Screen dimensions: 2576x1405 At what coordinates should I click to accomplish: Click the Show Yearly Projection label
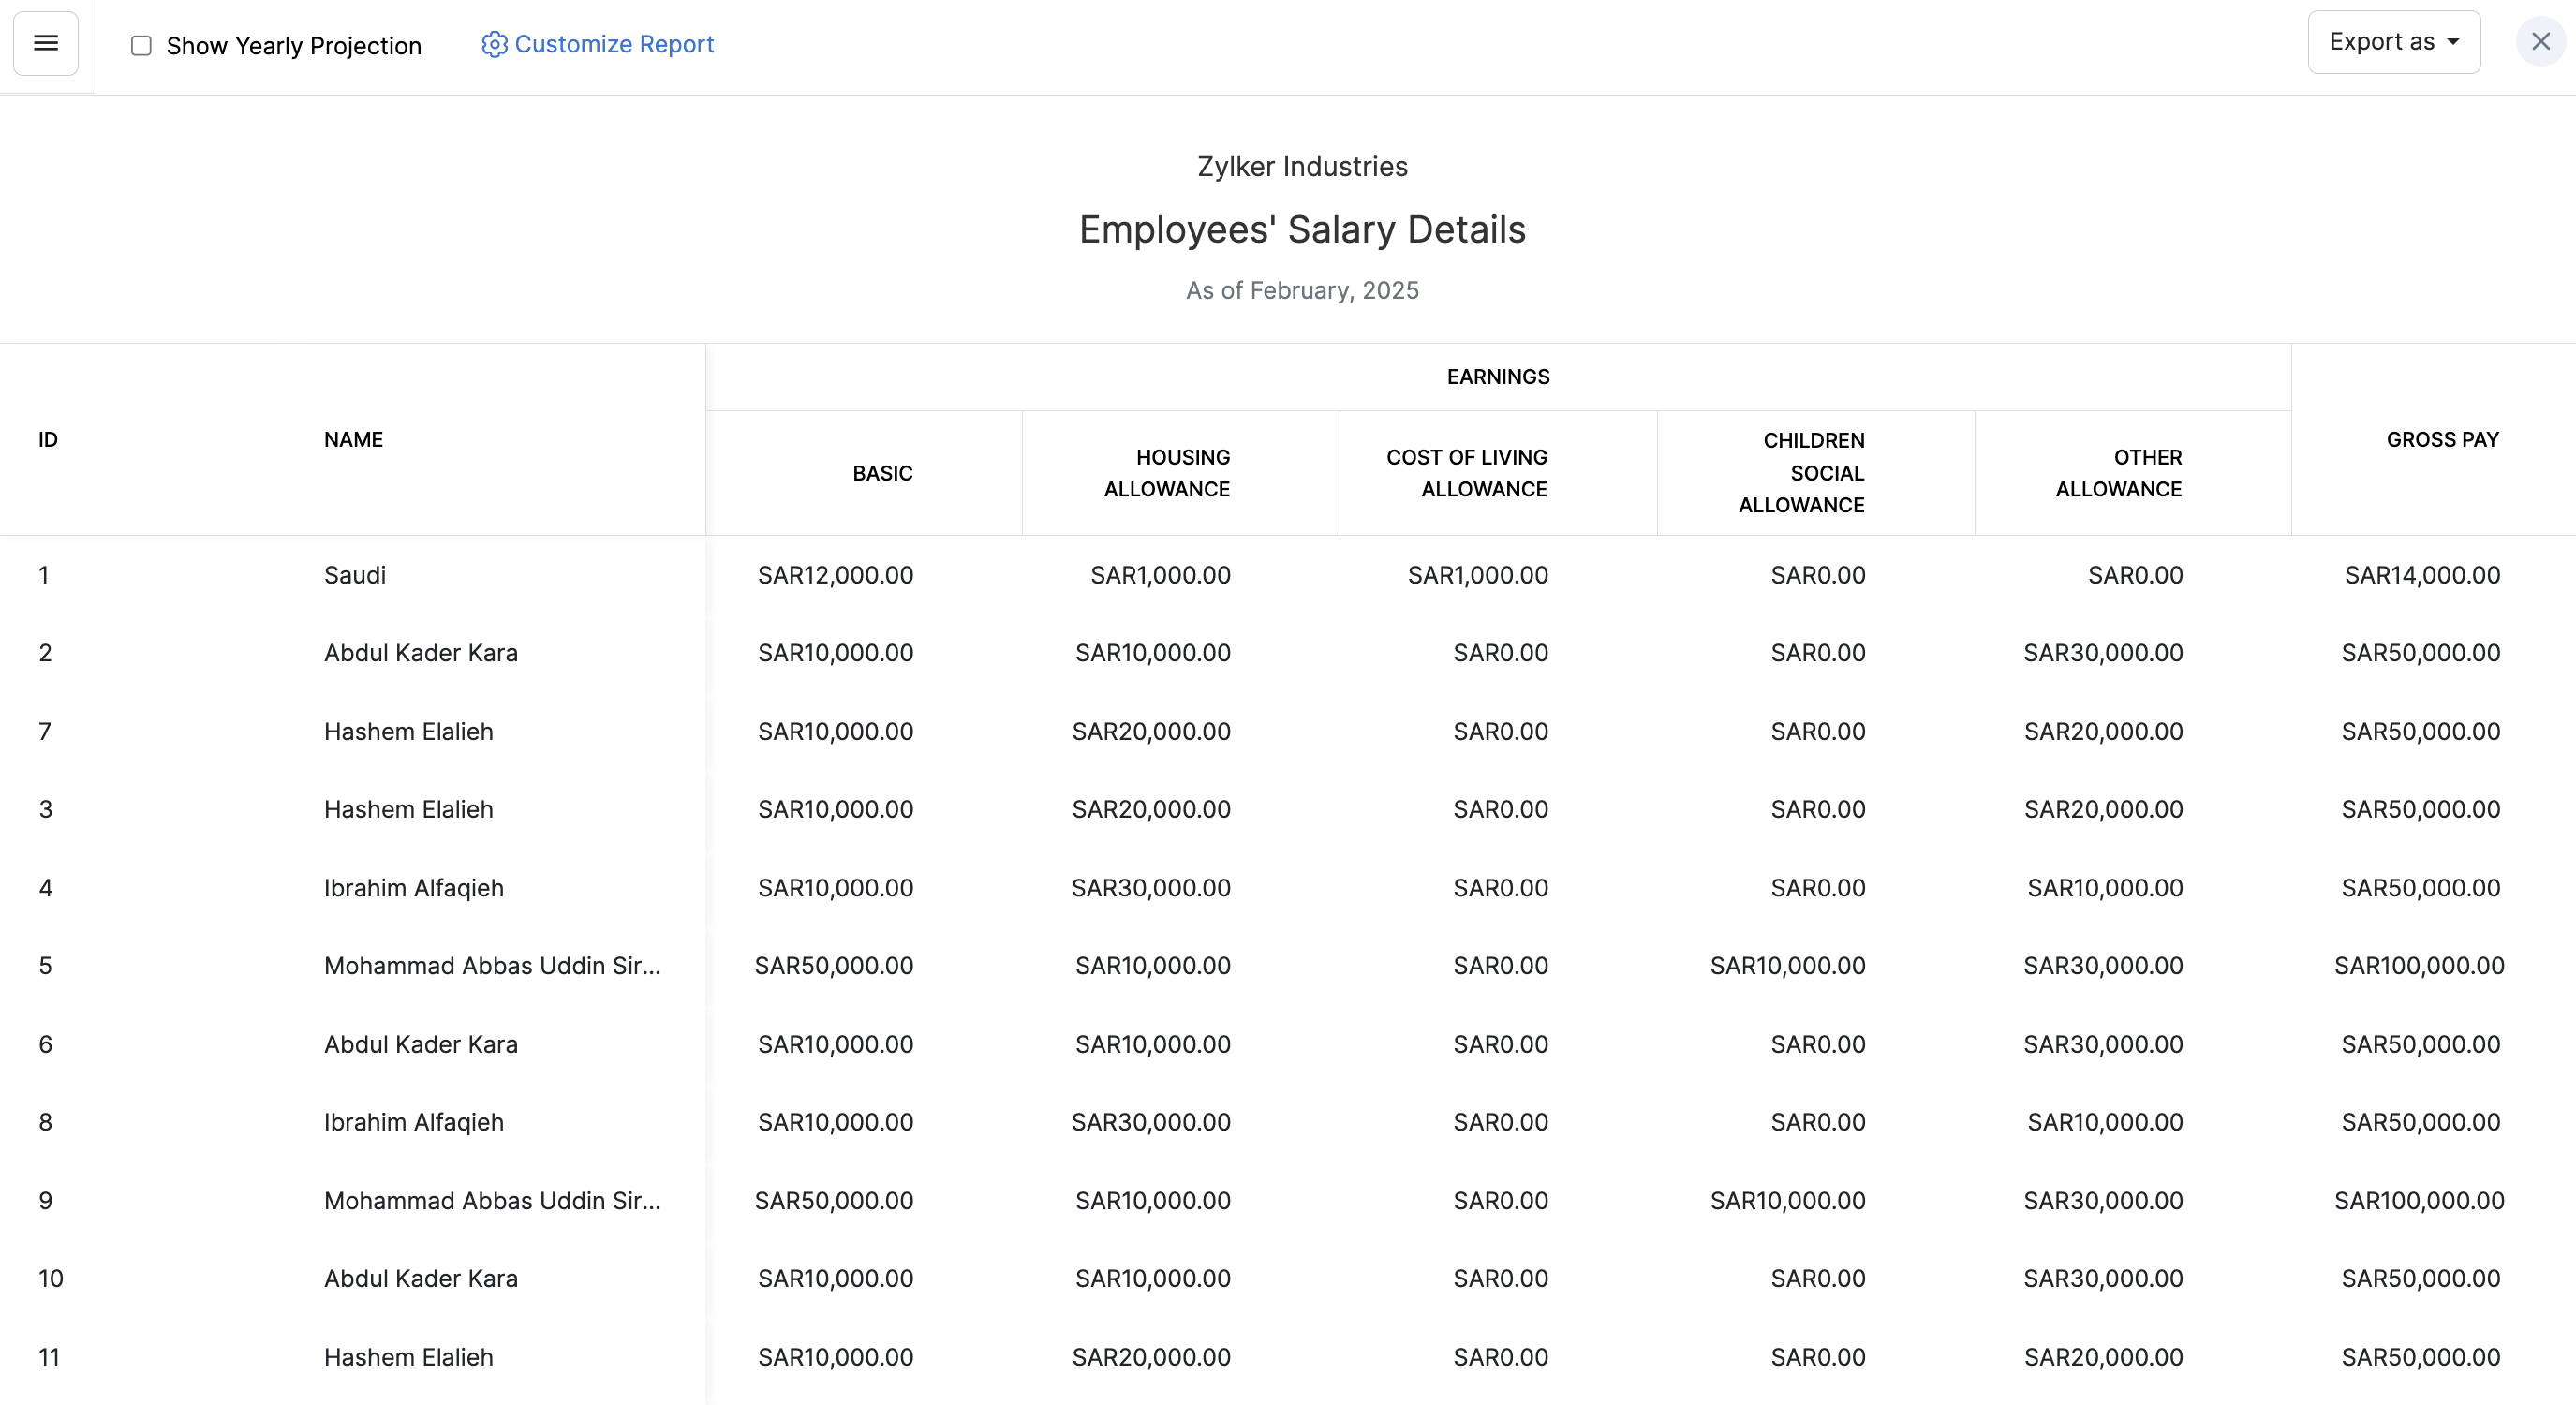[x=294, y=46]
